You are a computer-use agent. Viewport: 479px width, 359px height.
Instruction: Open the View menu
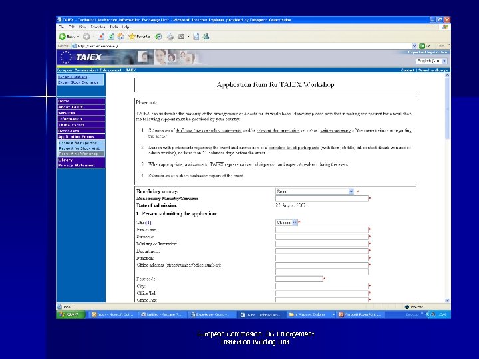pyautogui.click(x=82, y=27)
